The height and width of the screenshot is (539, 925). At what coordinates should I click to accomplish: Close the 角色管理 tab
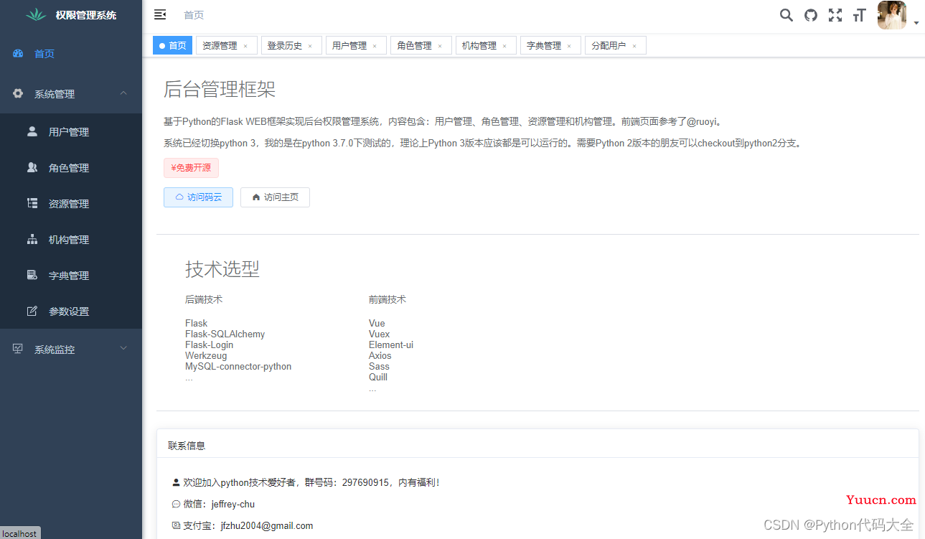(x=440, y=46)
